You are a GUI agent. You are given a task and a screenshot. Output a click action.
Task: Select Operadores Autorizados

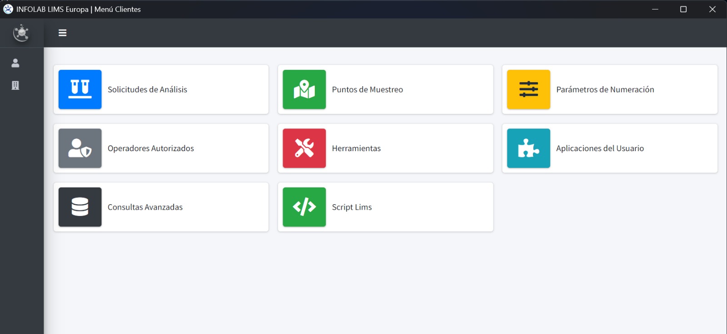pyautogui.click(x=150, y=148)
